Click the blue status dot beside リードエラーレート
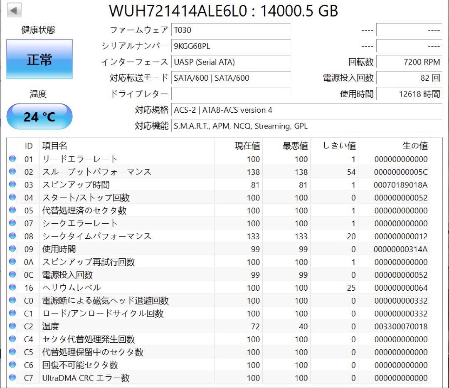449x388 pixels. pos(12,158)
